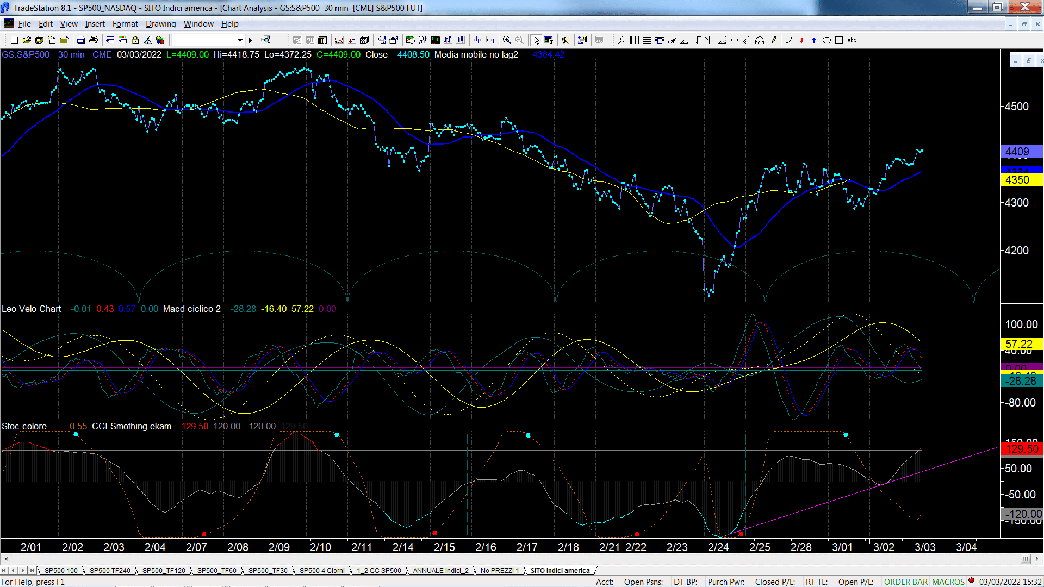Image resolution: width=1044 pixels, height=587 pixels.
Task: Open the Insert menu
Action: 95,24
